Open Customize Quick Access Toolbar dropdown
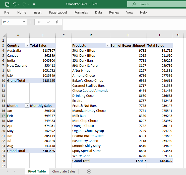This screenshot has height=175, width=186. (34, 4)
